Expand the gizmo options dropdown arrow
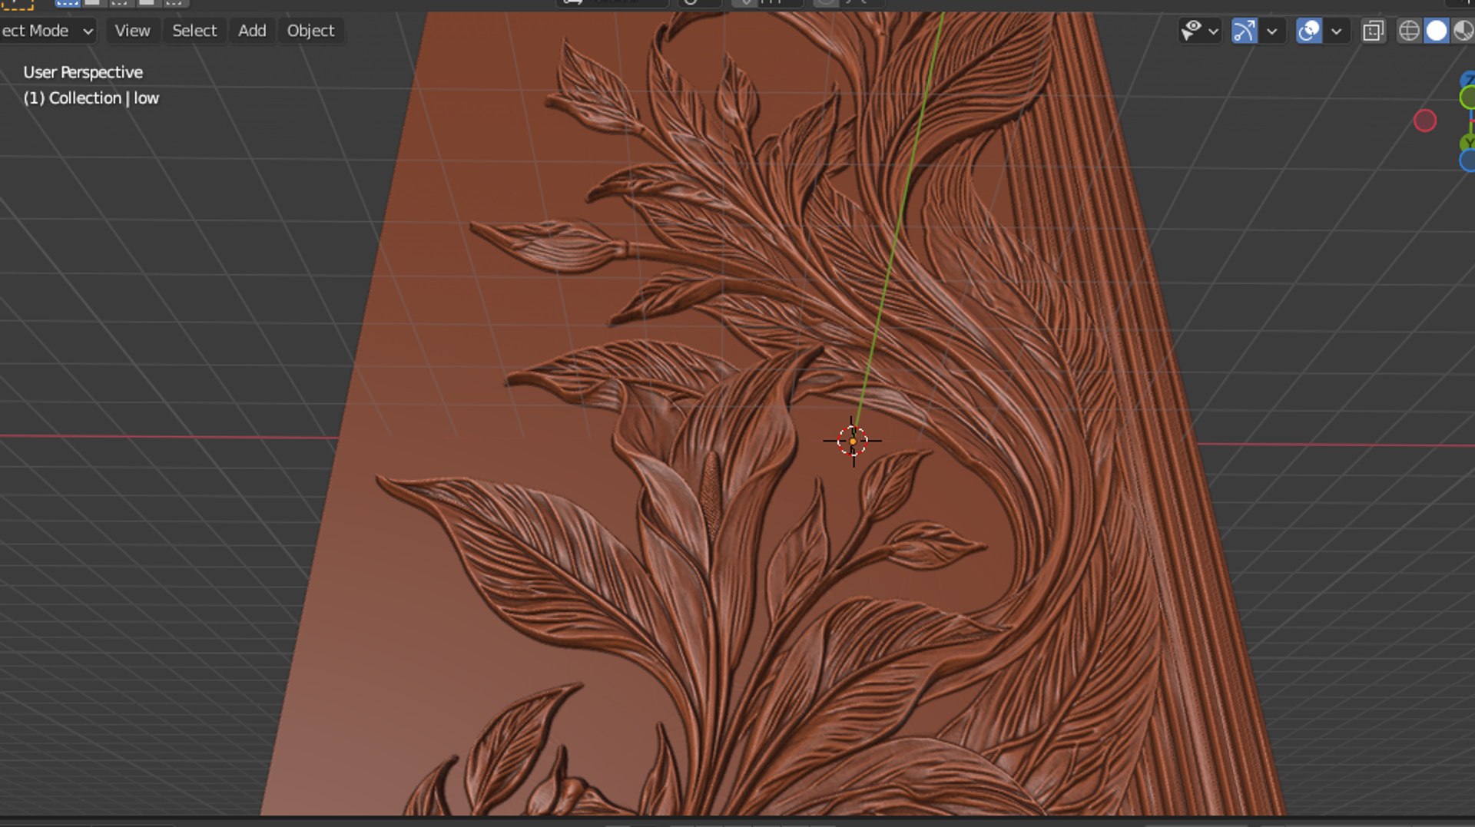Viewport: 1475px width, 827px height. click(x=1272, y=31)
